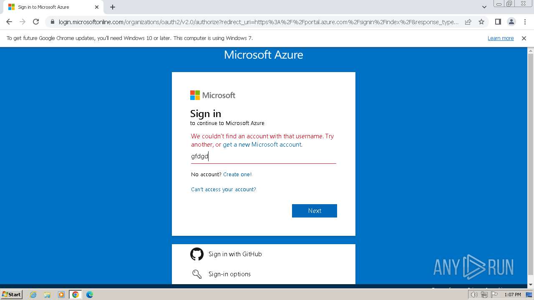Click the system clock 1:07 PM
Viewport: 534px width, 300px height.
(x=513, y=295)
